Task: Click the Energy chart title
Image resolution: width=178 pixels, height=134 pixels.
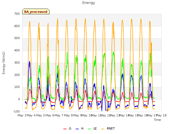Action: (x=89, y=3)
